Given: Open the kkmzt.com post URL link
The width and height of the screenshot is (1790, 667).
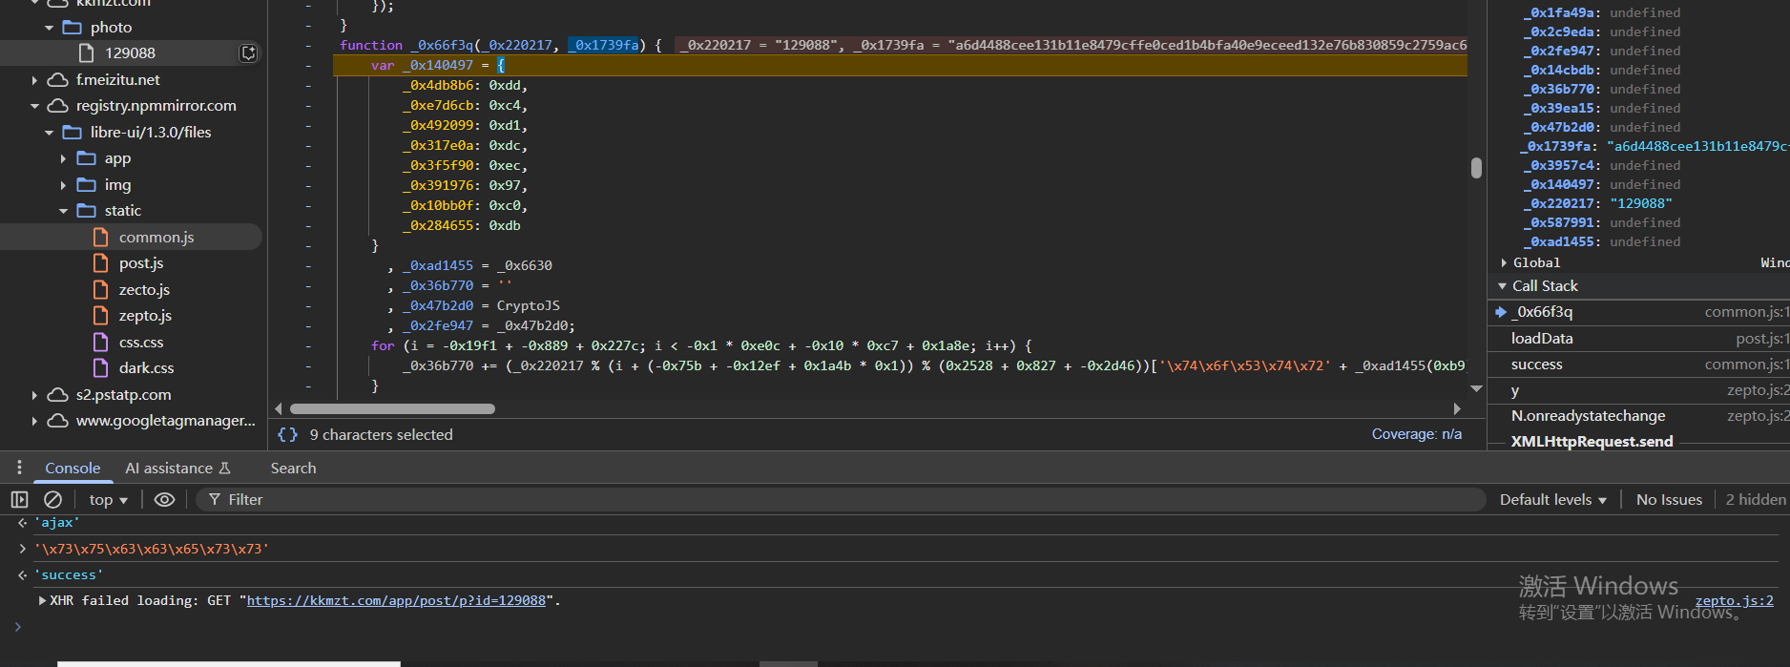Looking at the screenshot, I should [396, 601].
